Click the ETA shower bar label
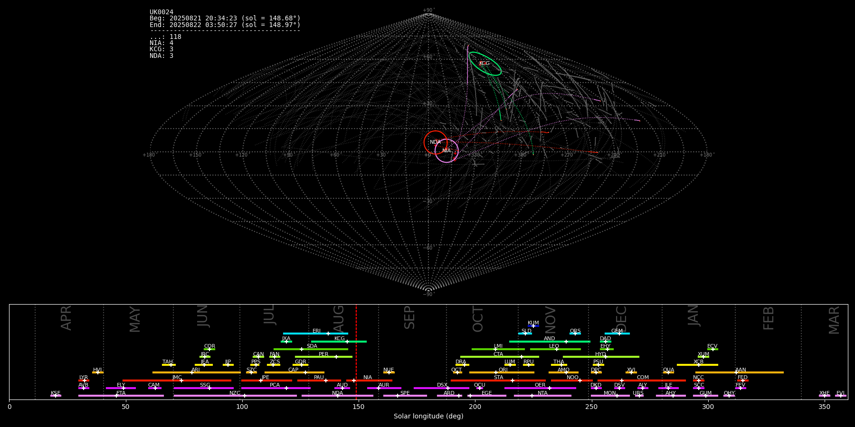The image size is (855, 427). tap(121, 393)
